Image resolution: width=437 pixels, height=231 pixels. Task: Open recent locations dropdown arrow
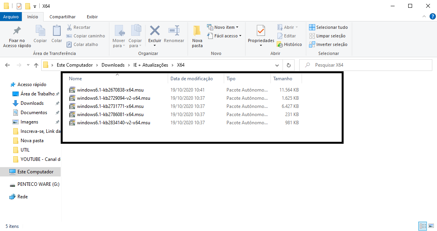[x=28, y=65]
